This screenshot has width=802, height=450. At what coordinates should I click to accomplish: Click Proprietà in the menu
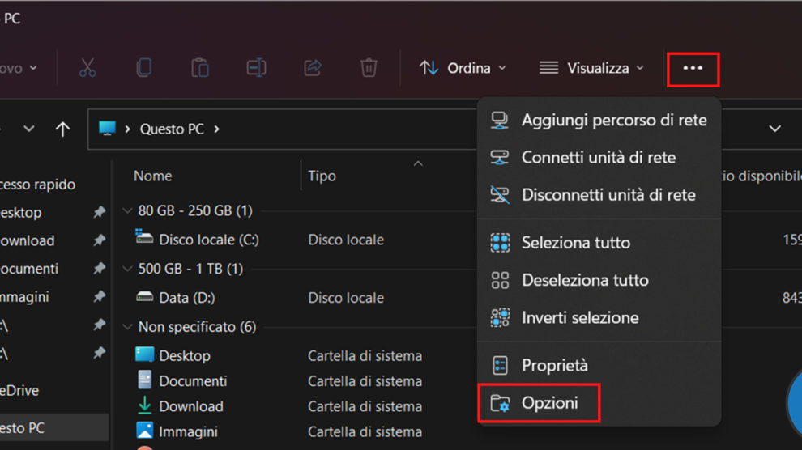pos(554,366)
